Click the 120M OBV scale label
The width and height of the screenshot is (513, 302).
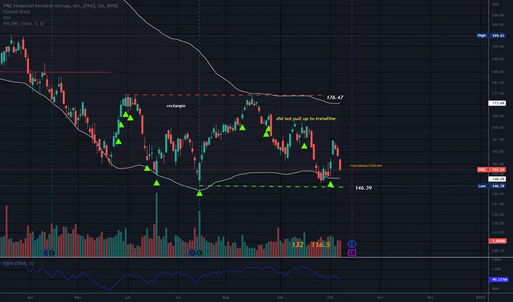(496, 259)
